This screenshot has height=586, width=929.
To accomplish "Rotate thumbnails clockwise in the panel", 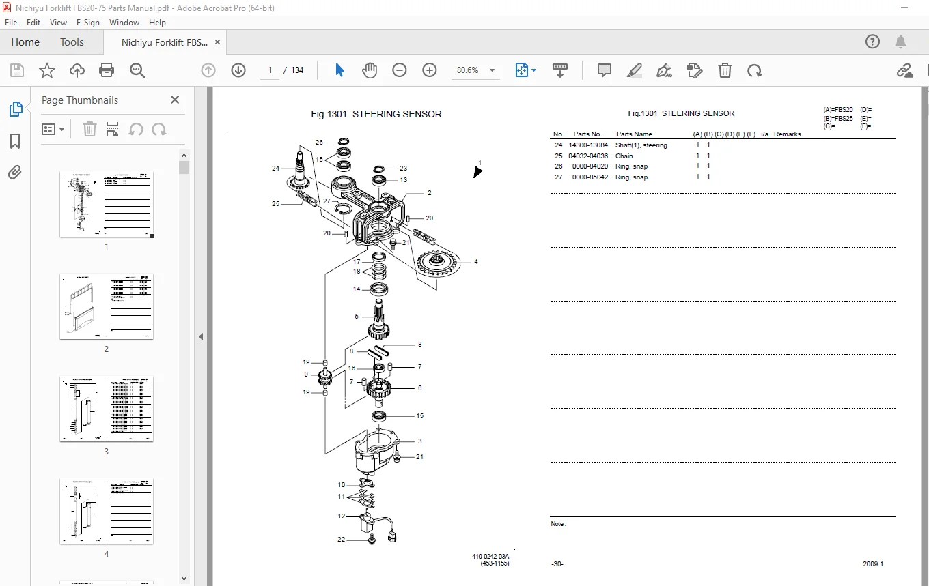I will tap(159, 129).
